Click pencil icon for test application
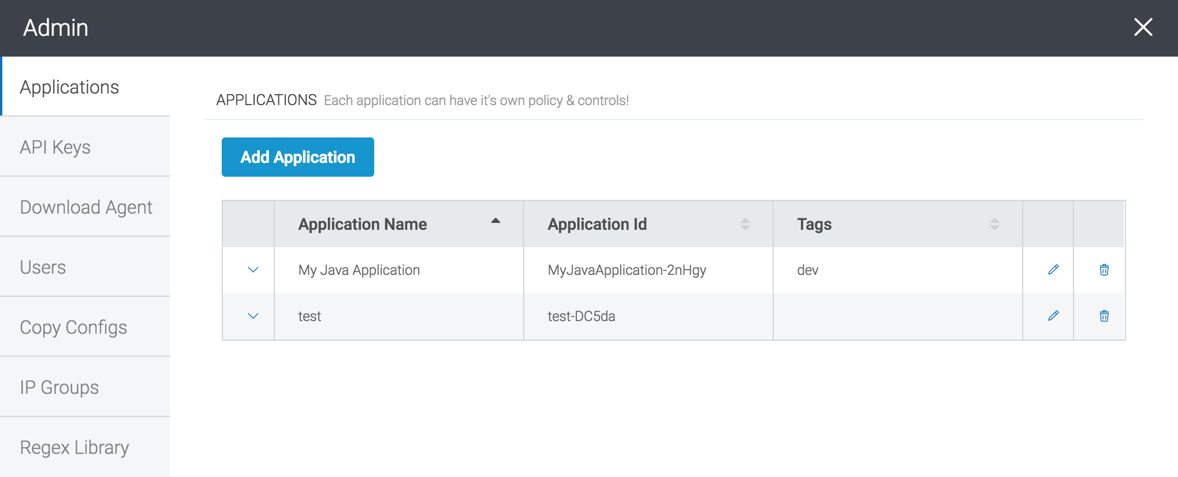The height and width of the screenshot is (477, 1178). pos(1053,316)
